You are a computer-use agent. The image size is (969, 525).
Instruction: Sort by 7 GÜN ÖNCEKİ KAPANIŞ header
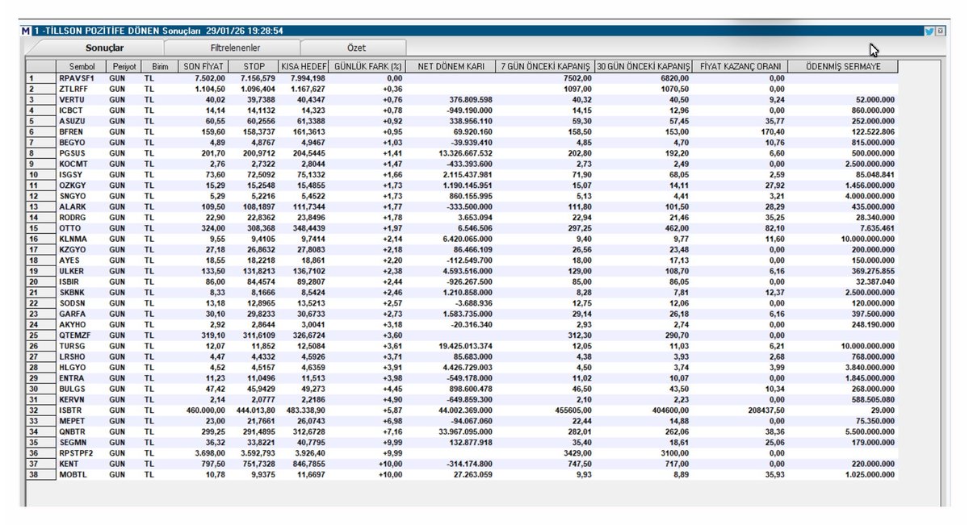[x=545, y=66]
